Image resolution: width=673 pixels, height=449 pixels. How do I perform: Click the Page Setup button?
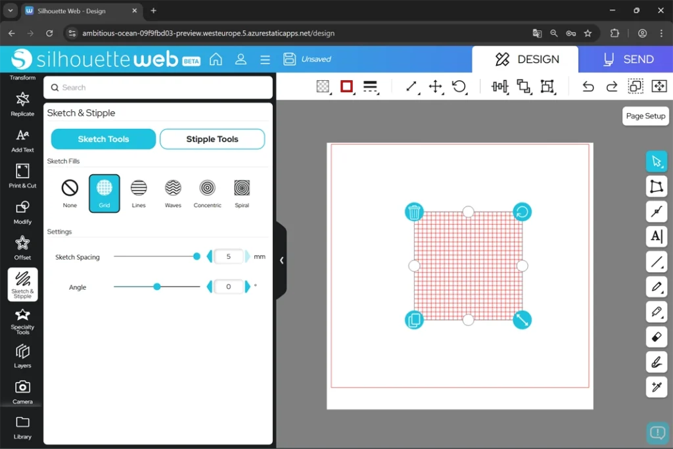click(645, 116)
